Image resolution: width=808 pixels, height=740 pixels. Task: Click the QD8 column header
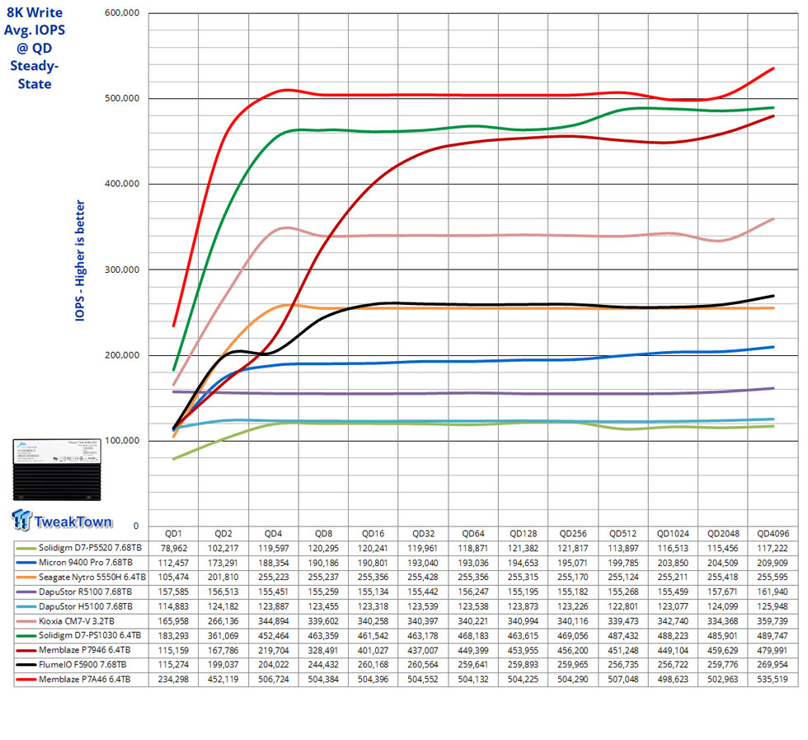point(323,533)
